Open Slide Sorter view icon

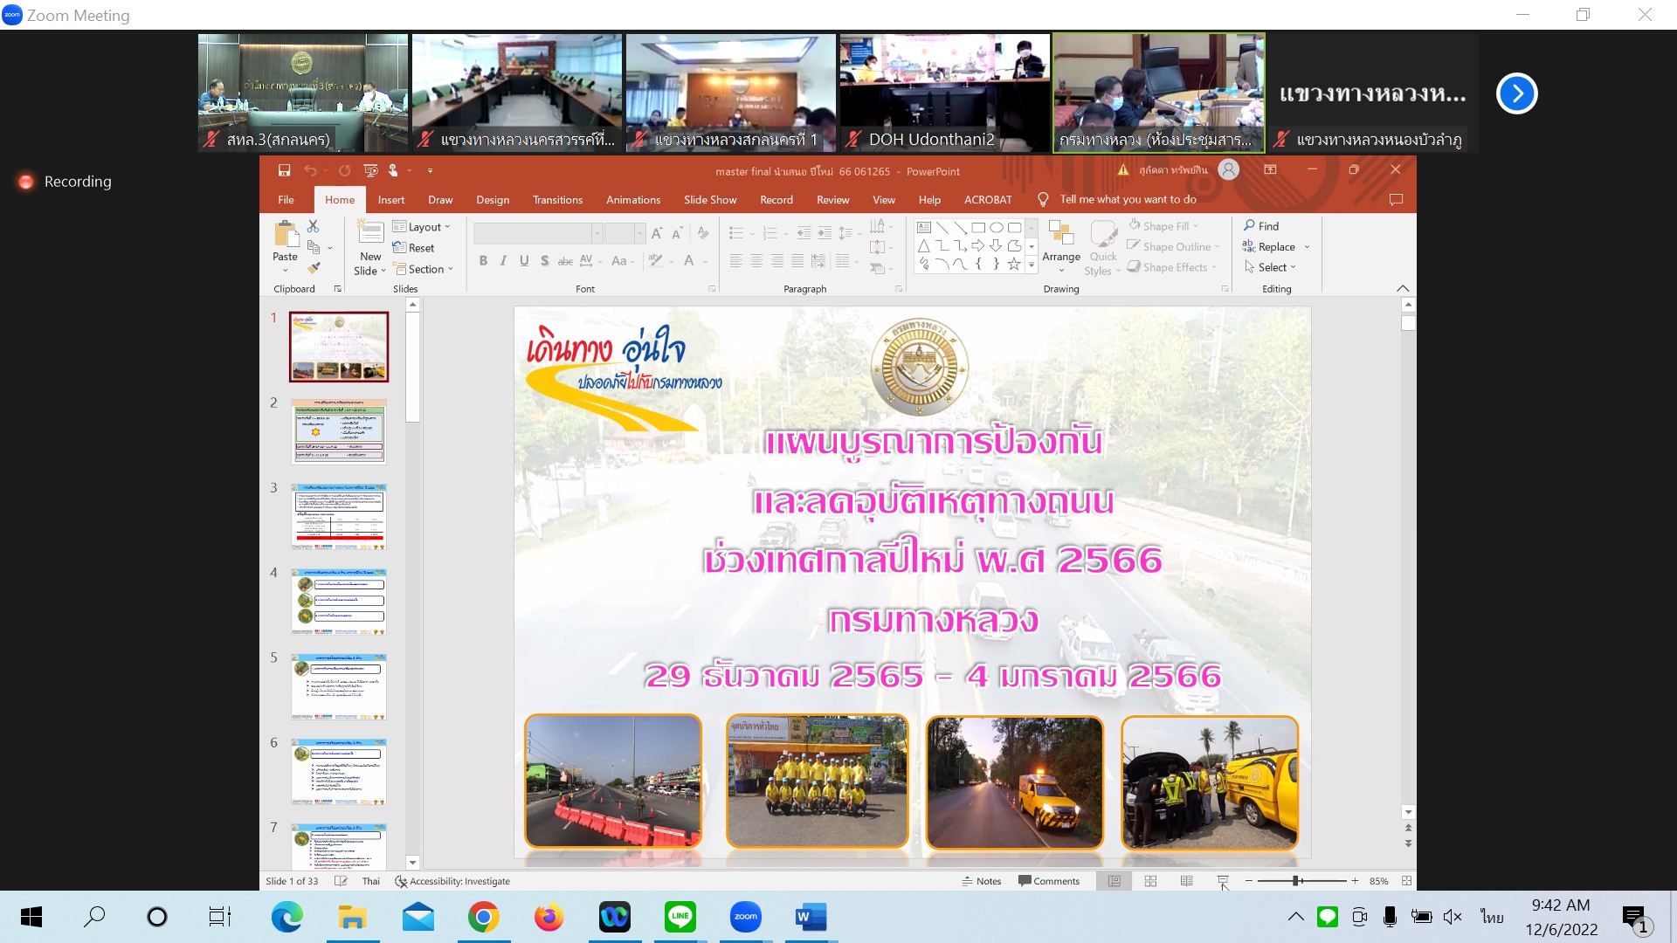coord(1150,881)
